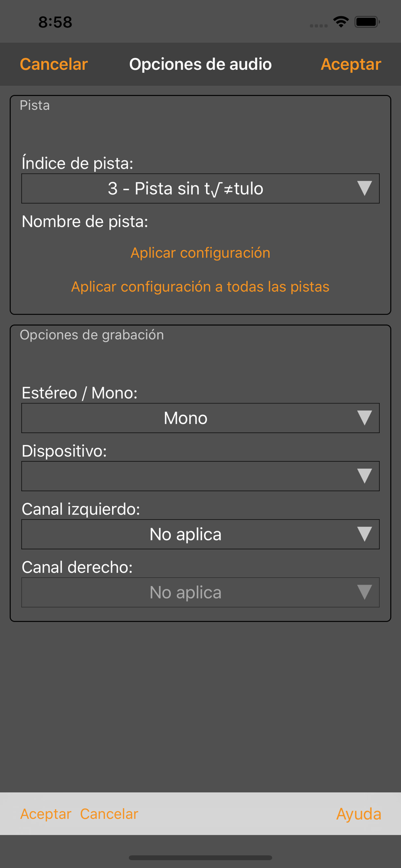Tap Cancelar in the bottom toolbar
Image resolution: width=401 pixels, height=868 pixels.
point(109,814)
